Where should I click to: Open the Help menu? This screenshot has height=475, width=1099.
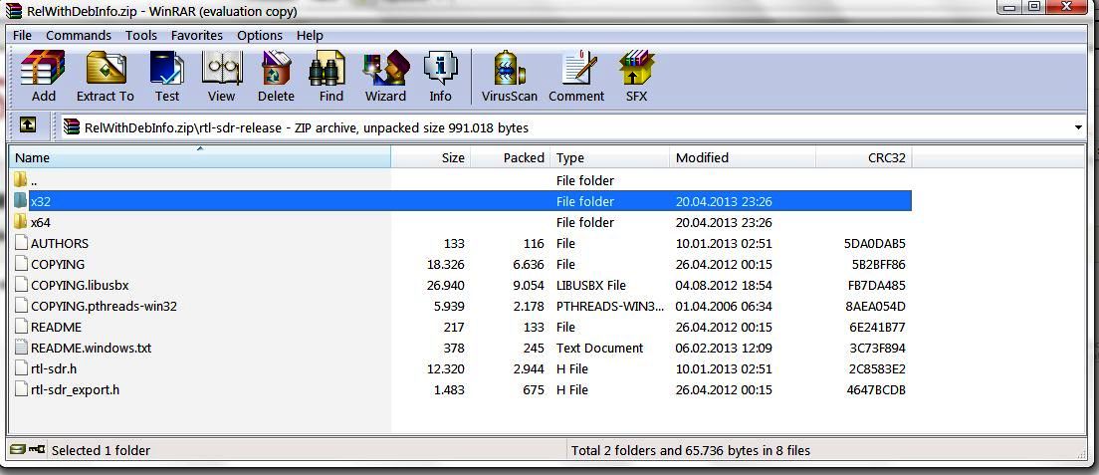point(310,35)
